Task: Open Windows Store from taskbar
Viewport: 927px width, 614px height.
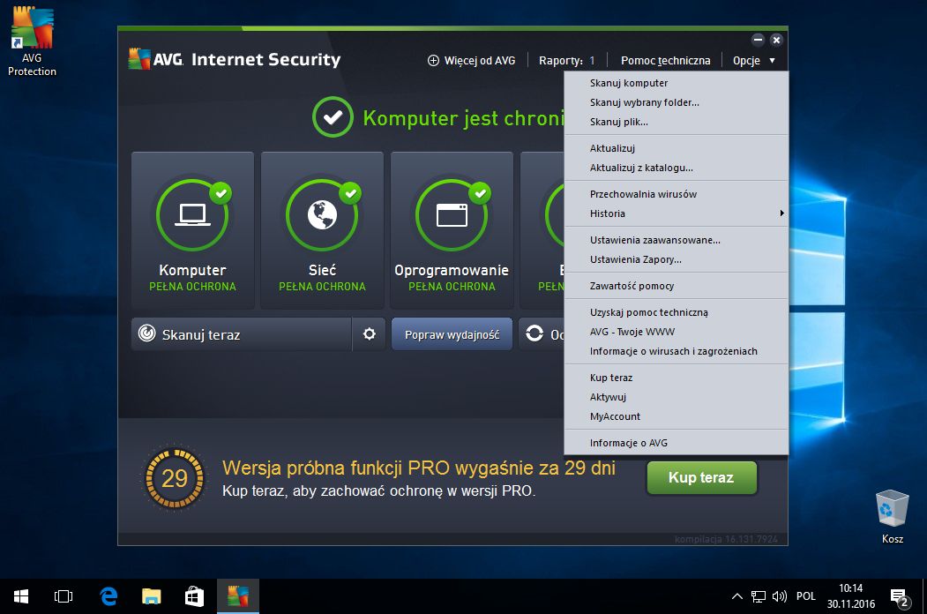Action: point(195,596)
